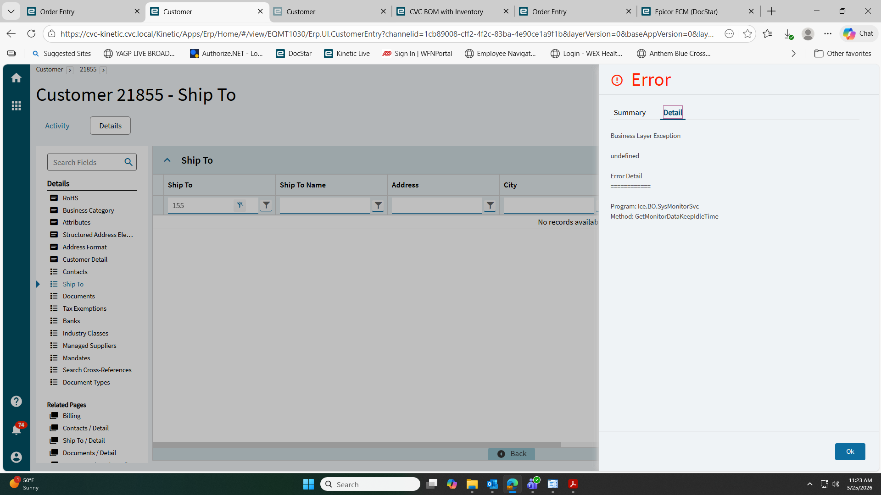Open the Address column filter funnel

click(x=490, y=206)
